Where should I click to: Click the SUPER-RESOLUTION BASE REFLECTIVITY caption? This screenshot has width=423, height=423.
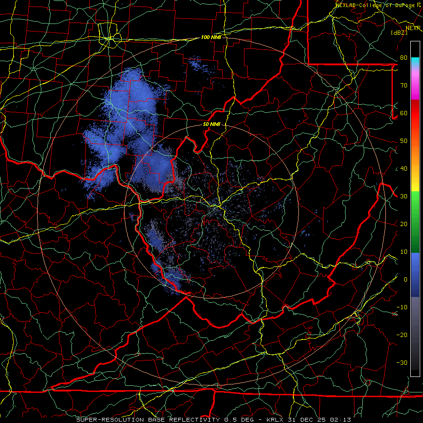pyautogui.click(x=148, y=420)
